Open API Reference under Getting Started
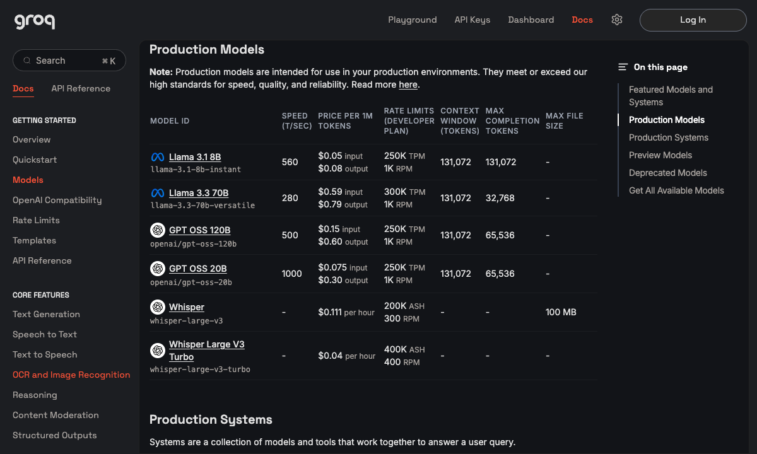757x454 pixels. click(x=42, y=260)
